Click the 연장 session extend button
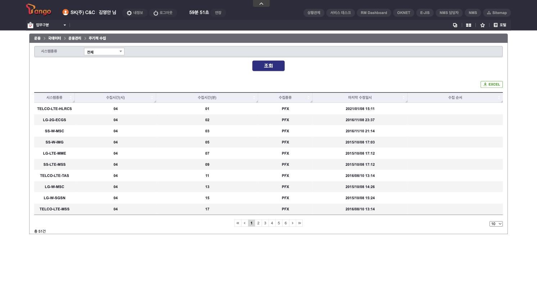Image resolution: width=537 pixels, height=292 pixels. pyautogui.click(x=218, y=13)
